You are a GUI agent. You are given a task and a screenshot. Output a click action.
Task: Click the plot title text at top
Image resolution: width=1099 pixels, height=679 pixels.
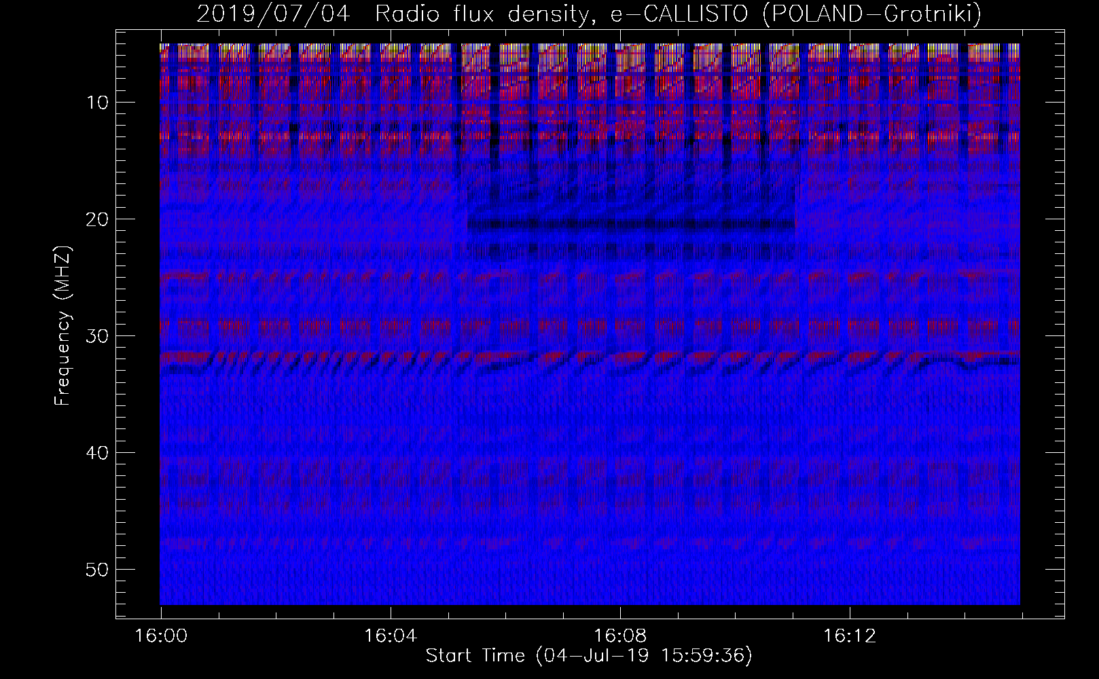tap(589, 14)
